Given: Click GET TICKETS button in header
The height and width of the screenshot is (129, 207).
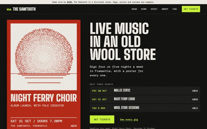Looking at the screenshot, I should (x=191, y=9).
